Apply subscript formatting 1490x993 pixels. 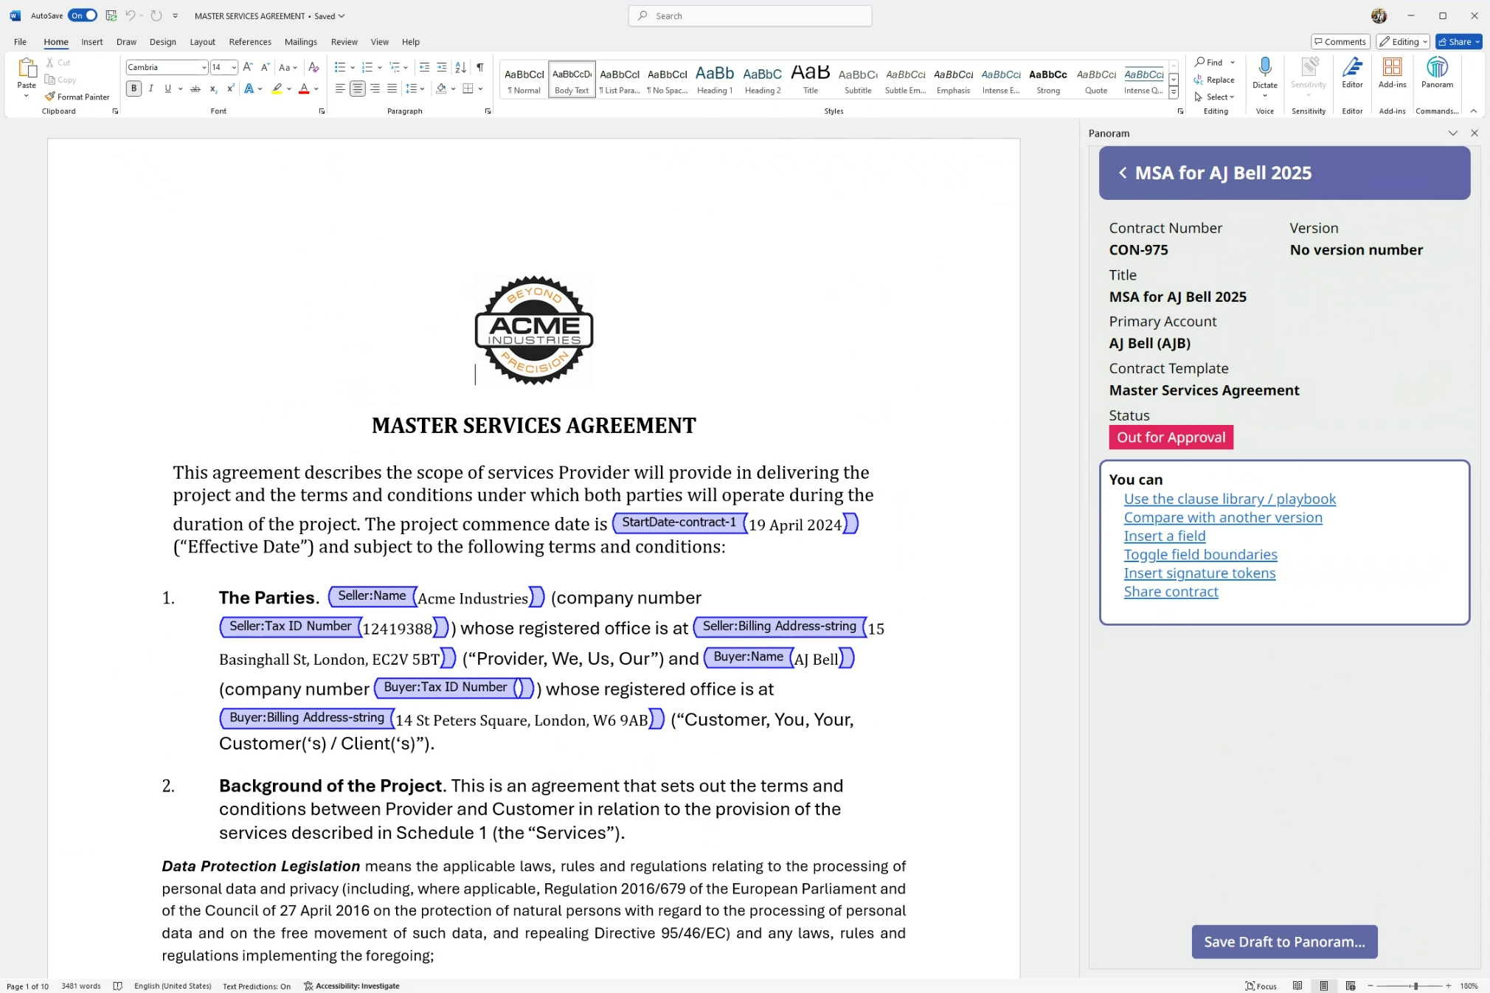tap(213, 89)
